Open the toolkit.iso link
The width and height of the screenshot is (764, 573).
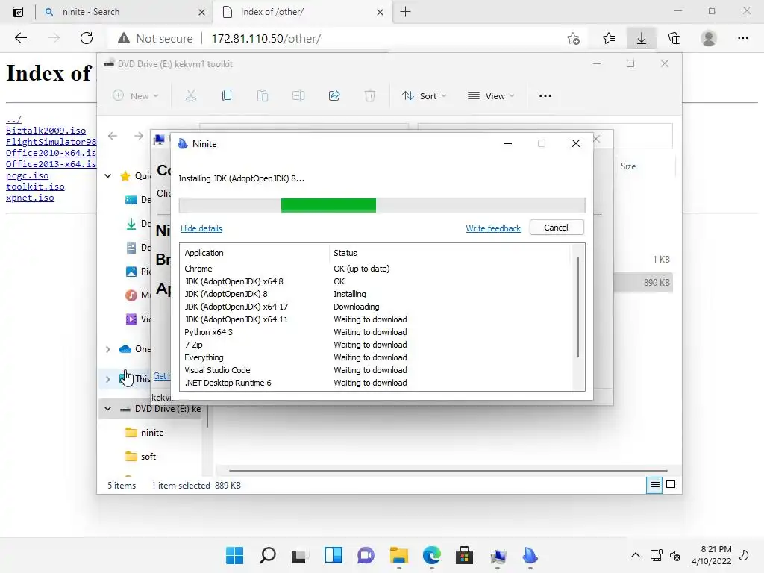coord(35,187)
